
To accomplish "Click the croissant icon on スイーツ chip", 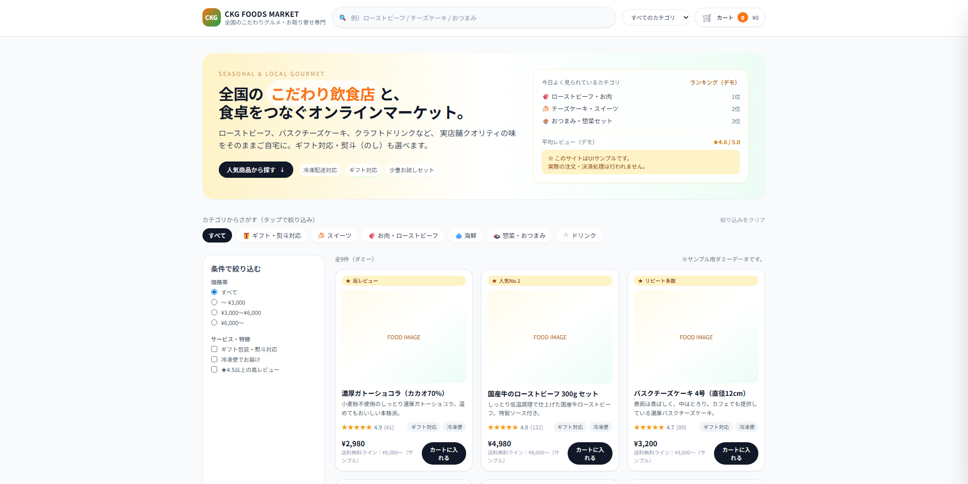I will click(321, 235).
